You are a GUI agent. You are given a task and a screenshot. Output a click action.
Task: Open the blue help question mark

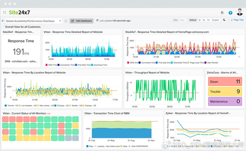coord(230,13)
